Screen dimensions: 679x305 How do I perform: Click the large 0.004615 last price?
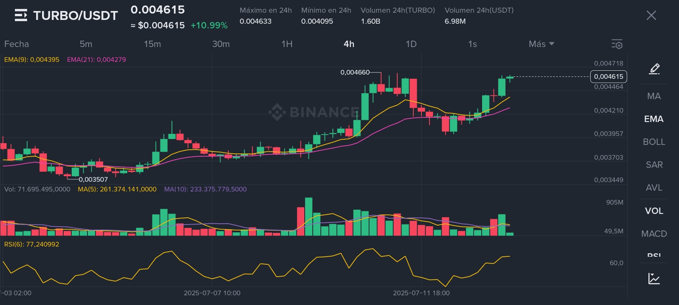[158, 10]
